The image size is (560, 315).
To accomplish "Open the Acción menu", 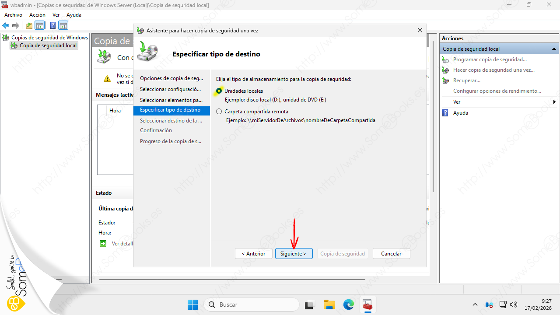I will pyautogui.click(x=37, y=15).
